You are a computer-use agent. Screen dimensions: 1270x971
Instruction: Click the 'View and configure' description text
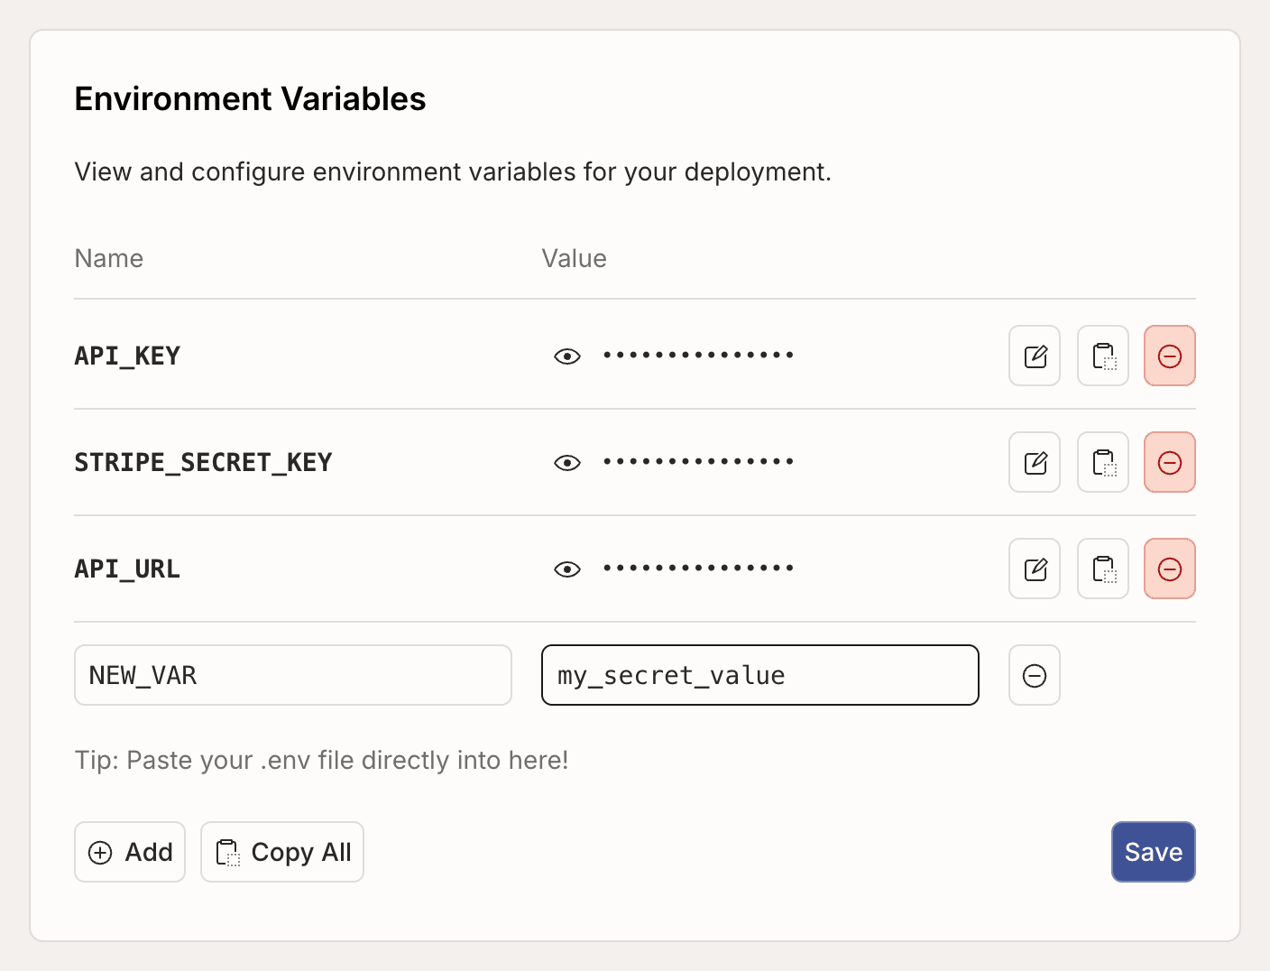tap(453, 172)
